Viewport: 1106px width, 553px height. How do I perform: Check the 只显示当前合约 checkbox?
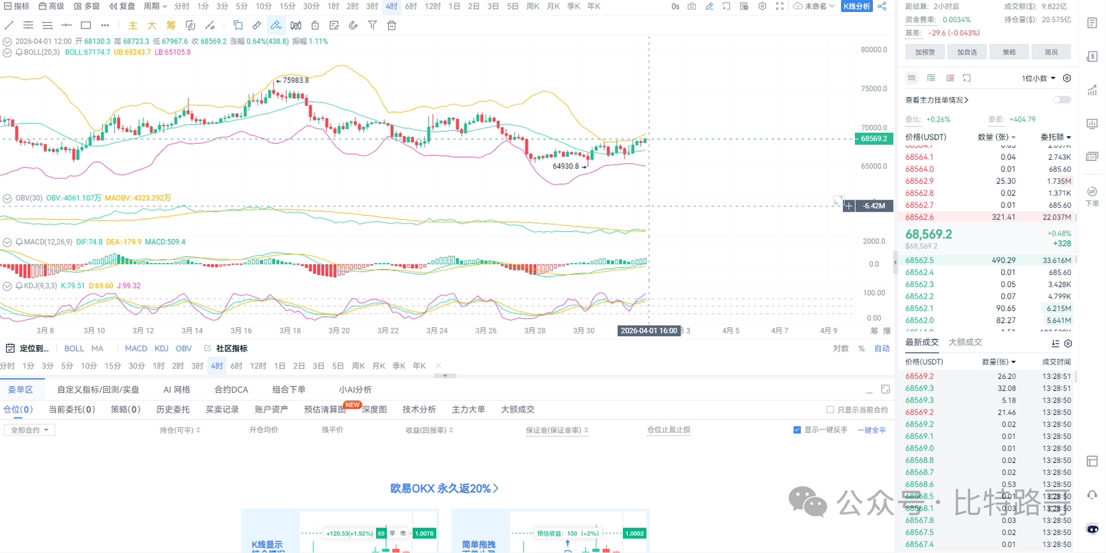(x=830, y=410)
